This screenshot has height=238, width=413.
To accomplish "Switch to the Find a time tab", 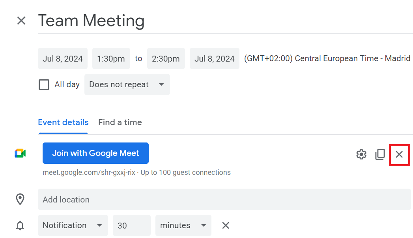I will click(x=120, y=122).
